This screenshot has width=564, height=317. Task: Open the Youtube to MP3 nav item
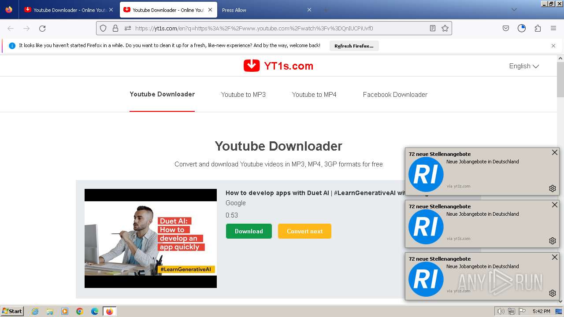point(243,95)
